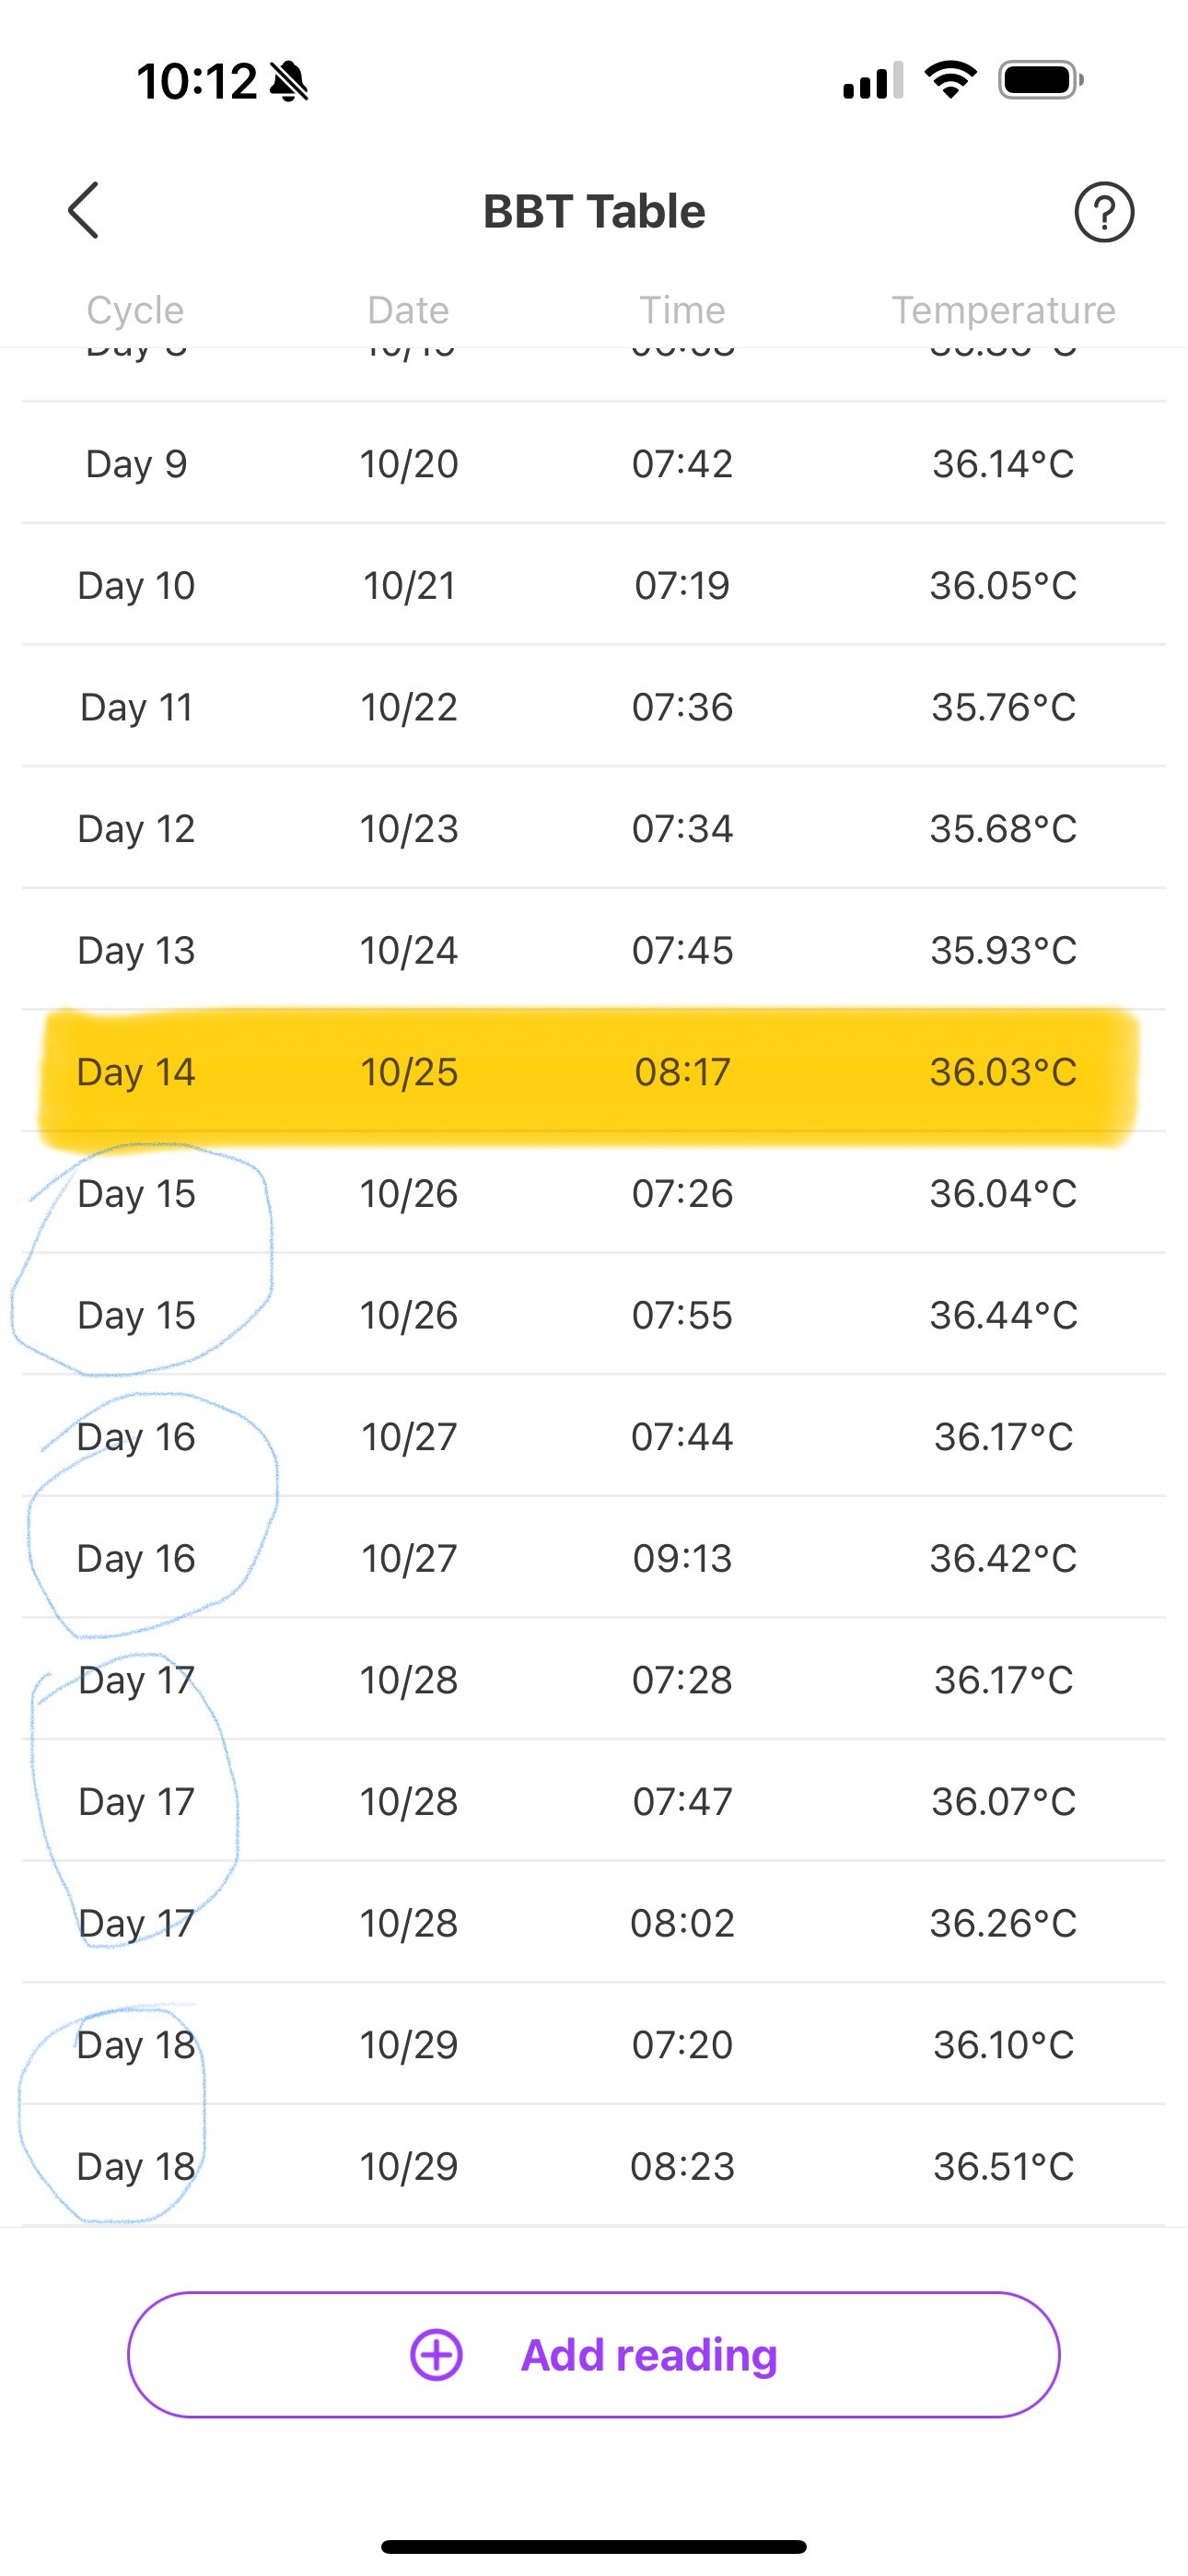Open the help question mark icon
The width and height of the screenshot is (1188, 2576).
(x=1103, y=212)
